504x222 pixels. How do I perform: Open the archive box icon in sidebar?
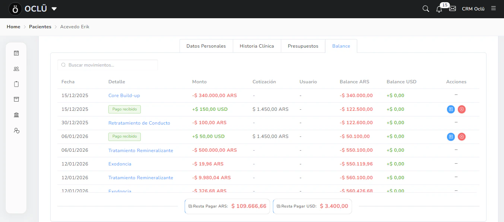(x=16, y=99)
